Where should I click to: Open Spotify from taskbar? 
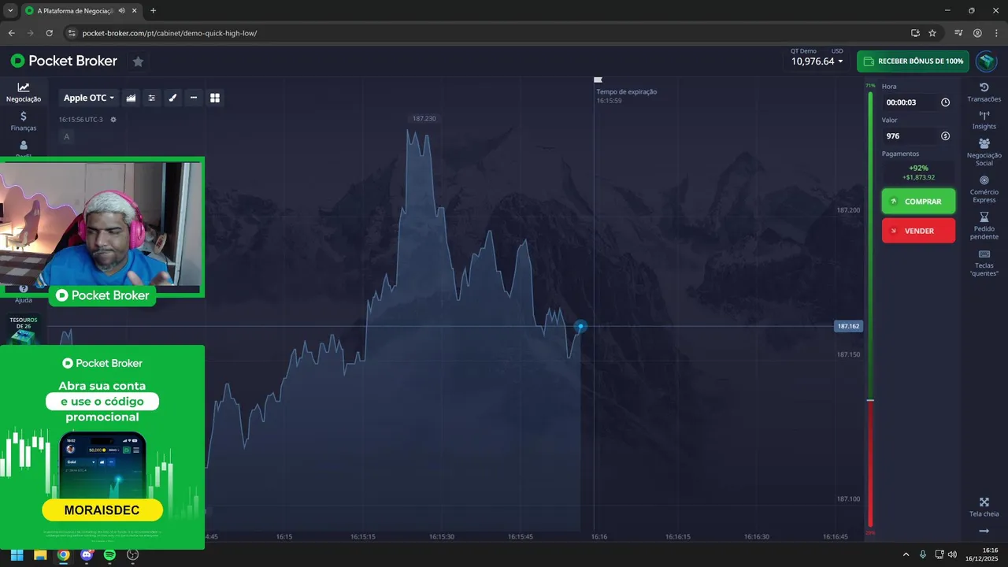point(109,554)
